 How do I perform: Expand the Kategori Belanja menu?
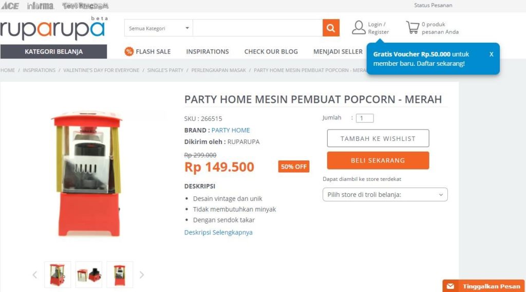[x=53, y=51]
